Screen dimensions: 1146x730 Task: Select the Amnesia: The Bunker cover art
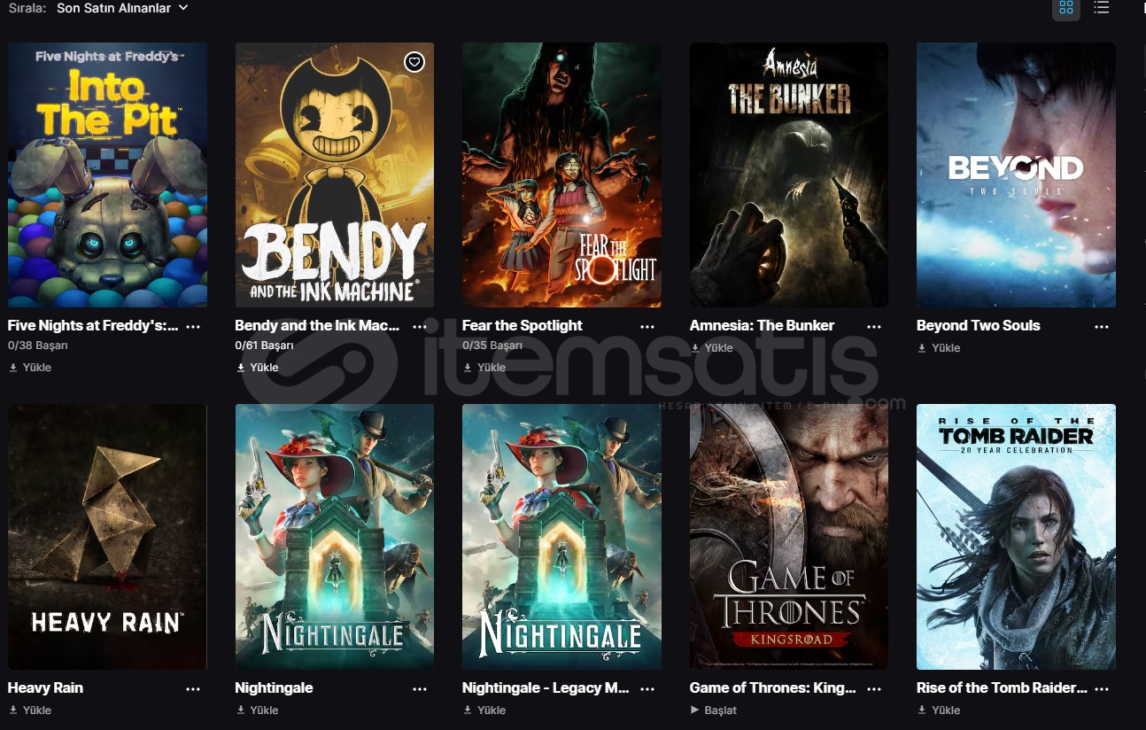(789, 175)
